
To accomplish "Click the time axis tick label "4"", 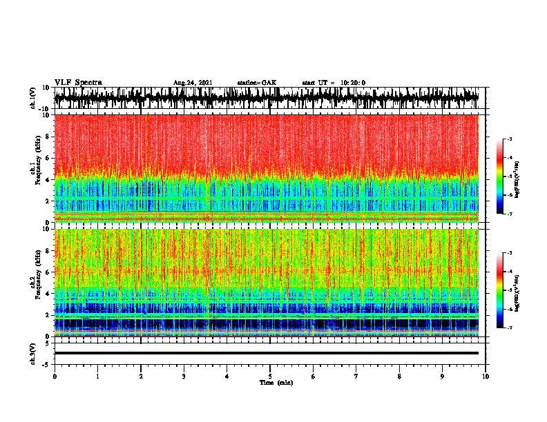I will click(x=227, y=376).
